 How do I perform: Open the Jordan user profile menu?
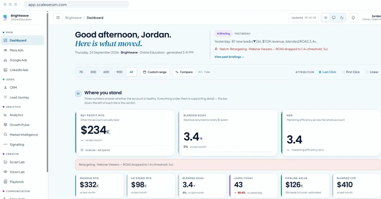371,18
